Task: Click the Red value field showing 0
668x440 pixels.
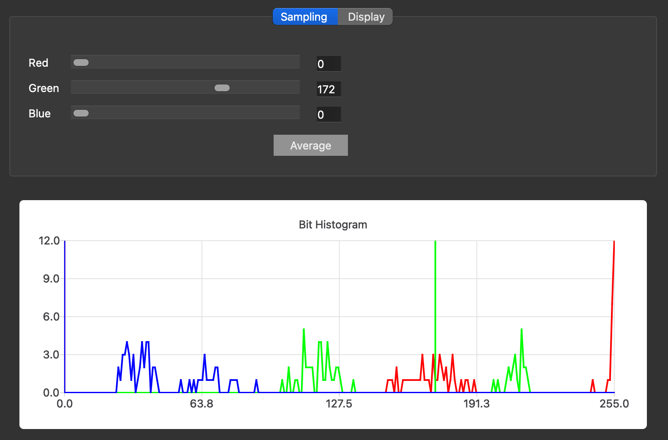Action: click(x=329, y=64)
